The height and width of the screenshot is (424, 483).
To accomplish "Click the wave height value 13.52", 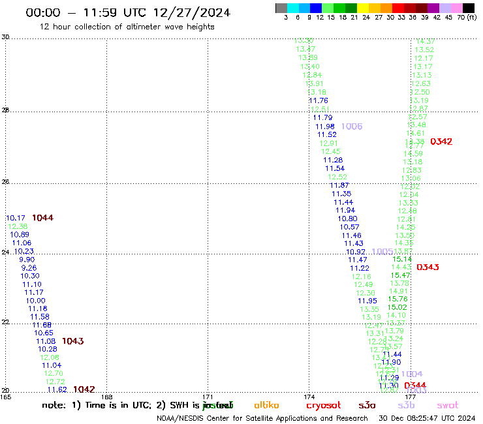I will point(424,50).
